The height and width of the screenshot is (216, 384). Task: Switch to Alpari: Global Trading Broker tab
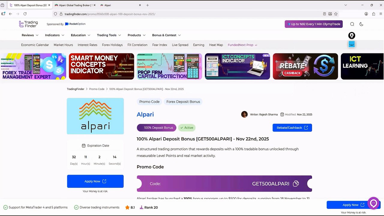75,5
